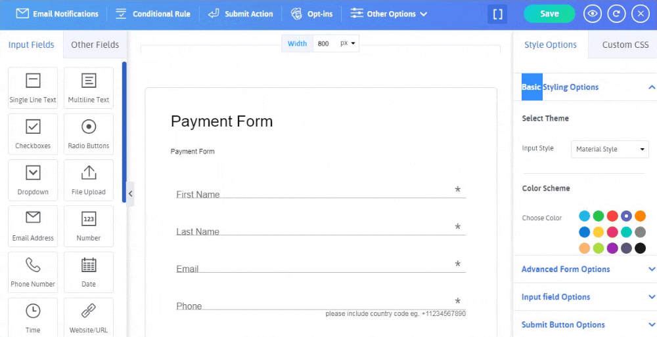Click the Save button
Image resolution: width=657 pixels, height=337 pixels.
[549, 14]
